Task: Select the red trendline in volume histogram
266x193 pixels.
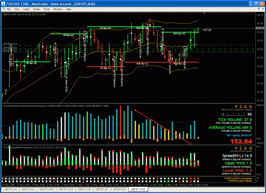Action: click(x=163, y=127)
